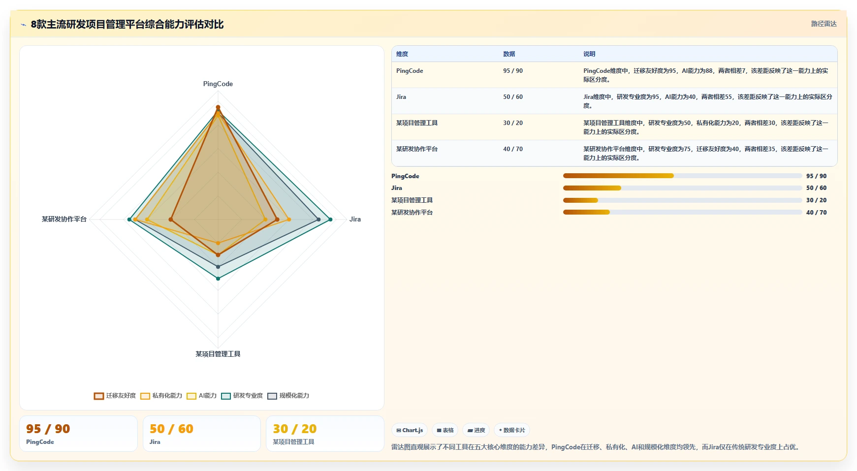
Task: Toggle the 私有化能力 legend swatch
Action: [145, 396]
